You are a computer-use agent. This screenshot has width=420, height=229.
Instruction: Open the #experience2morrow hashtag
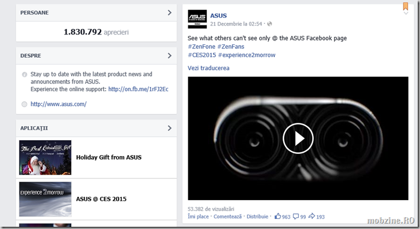[x=247, y=55]
